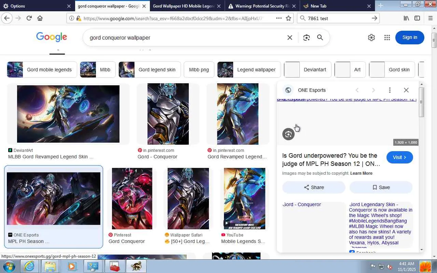Open page actions three-dot menu in address bar
The image size is (437, 273).
click(279, 18)
